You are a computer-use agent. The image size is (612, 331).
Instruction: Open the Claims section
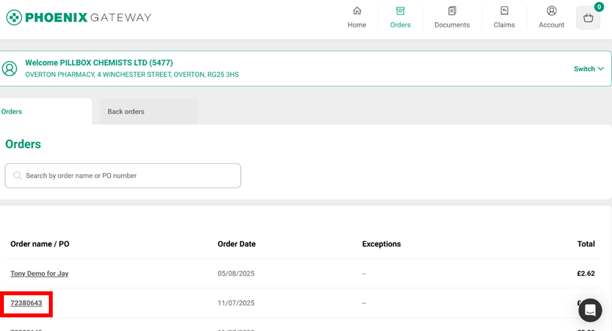click(504, 18)
